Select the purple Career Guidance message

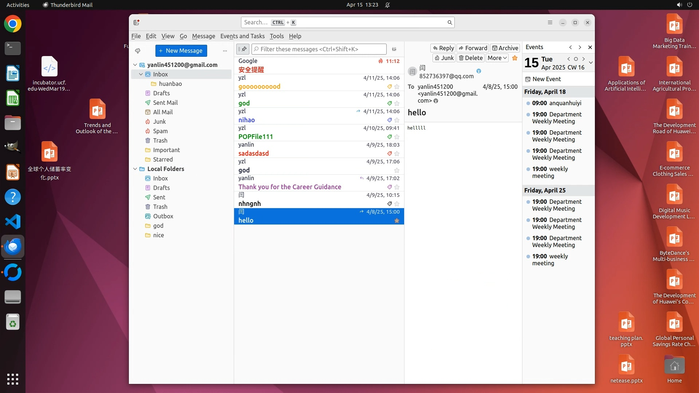(289, 187)
